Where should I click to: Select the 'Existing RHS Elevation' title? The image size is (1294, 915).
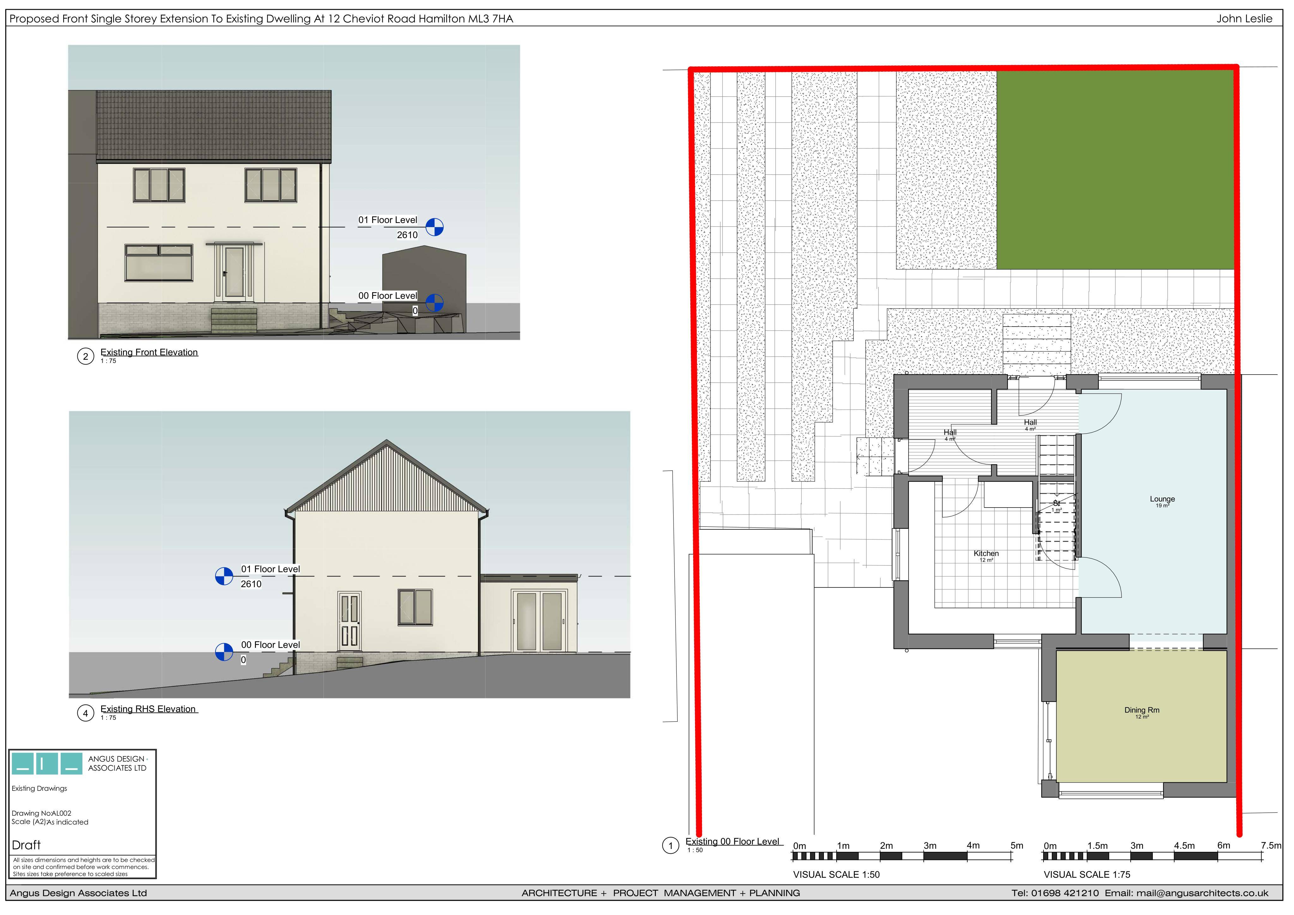point(148,709)
